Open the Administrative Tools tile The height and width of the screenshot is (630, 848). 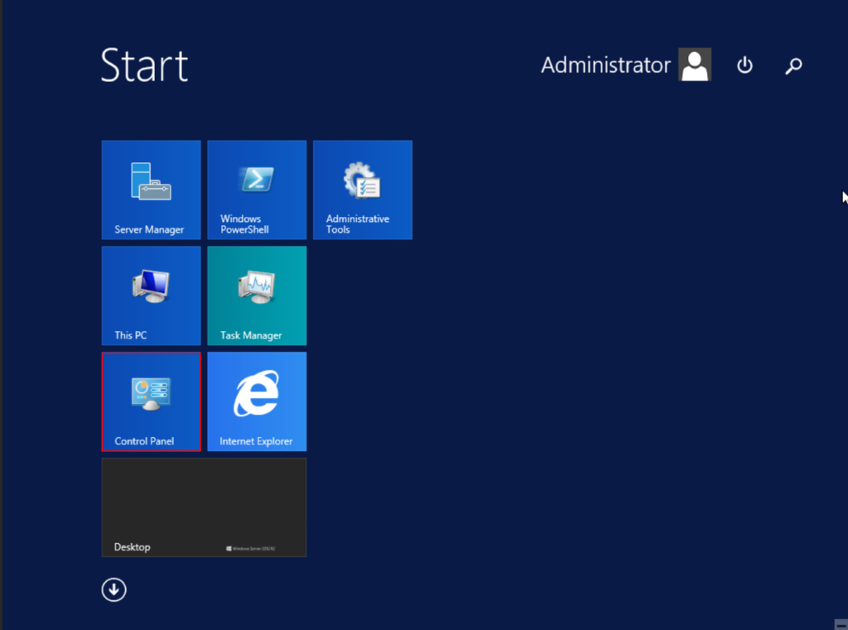pyautogui.click(x=362, y=190)
